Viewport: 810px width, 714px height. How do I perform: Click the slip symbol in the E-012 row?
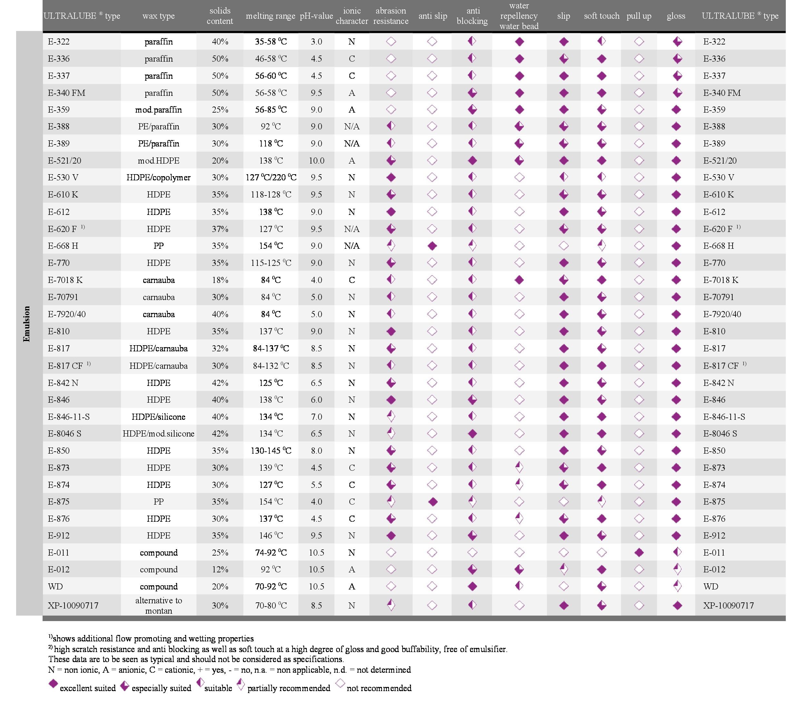point(564,569)
